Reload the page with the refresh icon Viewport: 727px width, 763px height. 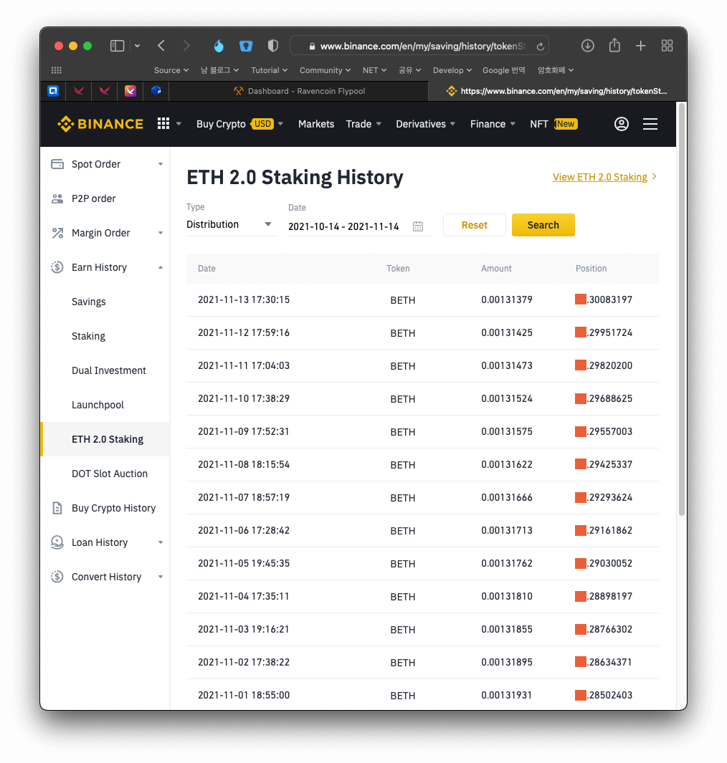(540, 47)
